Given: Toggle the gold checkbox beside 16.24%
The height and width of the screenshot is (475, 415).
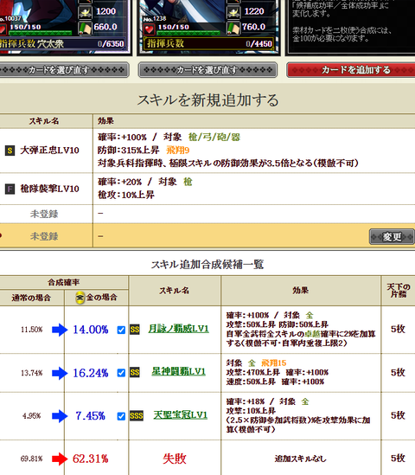Looking at the screenshot, I should pos(121,373).
